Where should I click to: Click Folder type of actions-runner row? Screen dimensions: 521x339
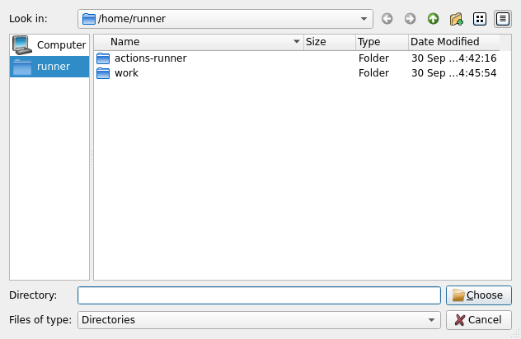coord(373,58)
